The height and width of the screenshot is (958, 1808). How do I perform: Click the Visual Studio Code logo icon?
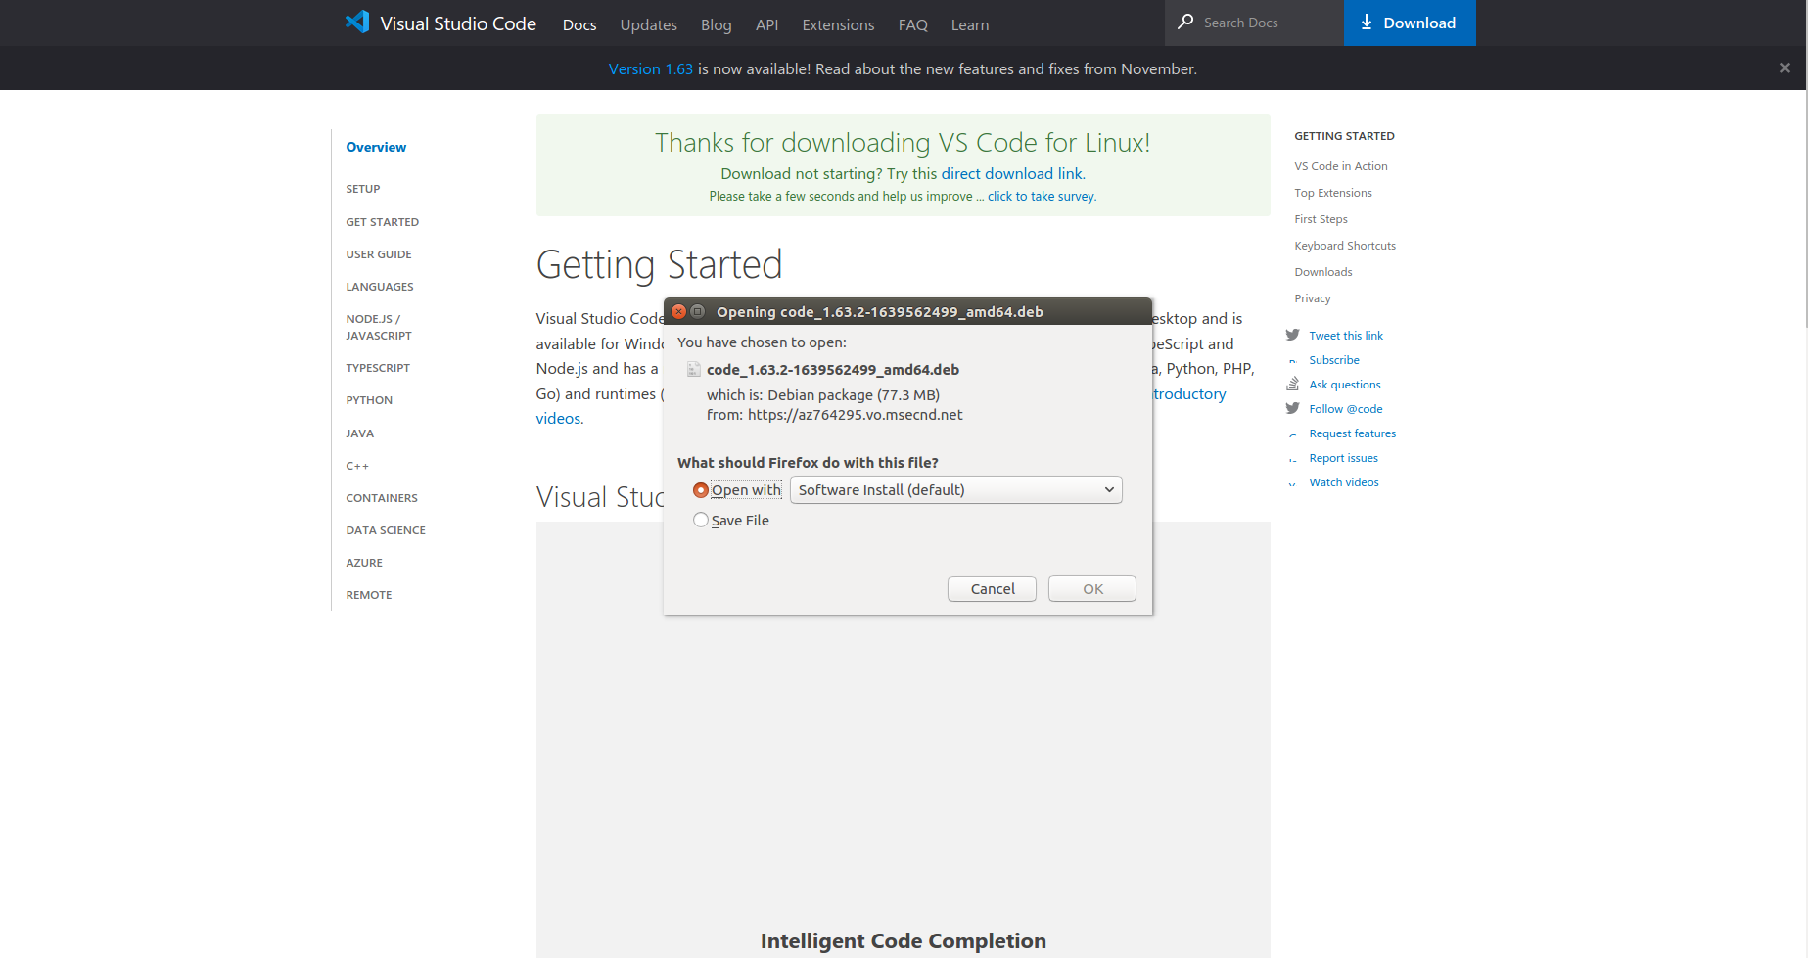point(357,23)
